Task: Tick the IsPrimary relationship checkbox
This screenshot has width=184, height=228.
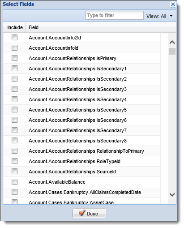Action: (14, 58)
